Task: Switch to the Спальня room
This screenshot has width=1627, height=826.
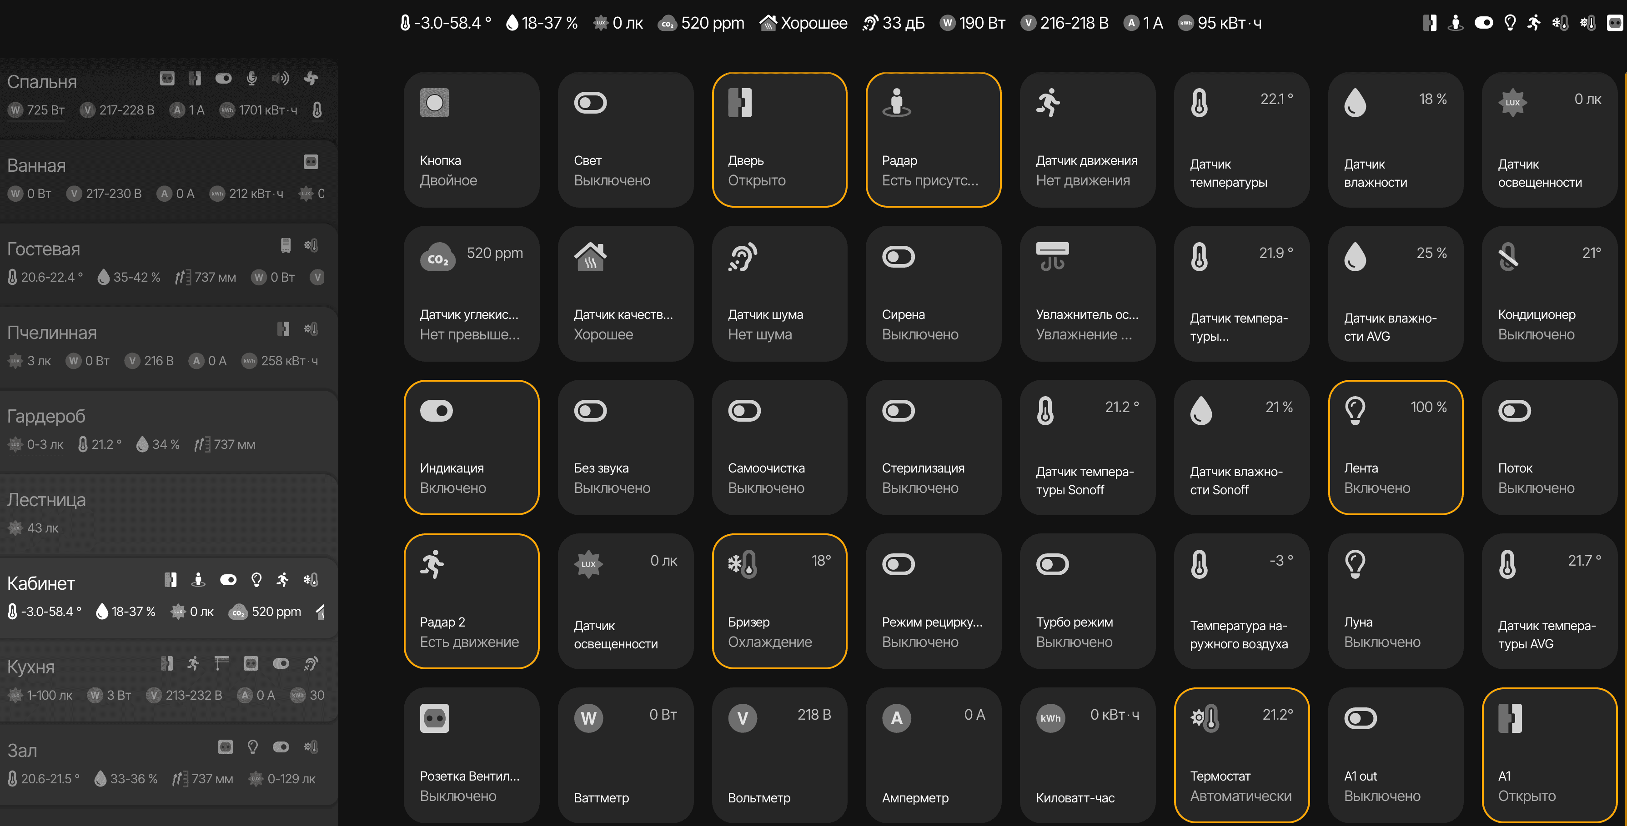Action: point(42,82)
